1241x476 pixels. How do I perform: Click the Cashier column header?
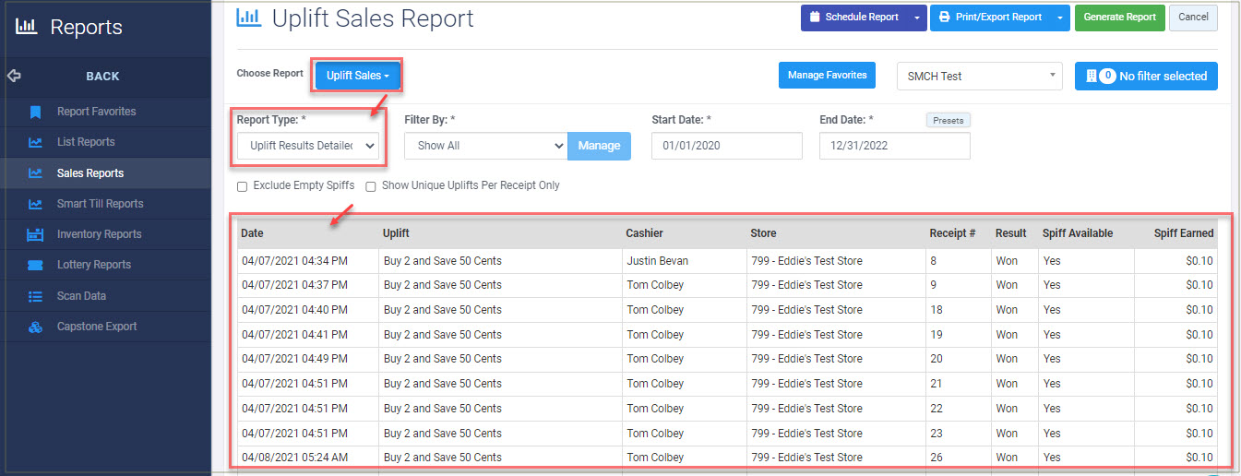click(x=684, y=233)
